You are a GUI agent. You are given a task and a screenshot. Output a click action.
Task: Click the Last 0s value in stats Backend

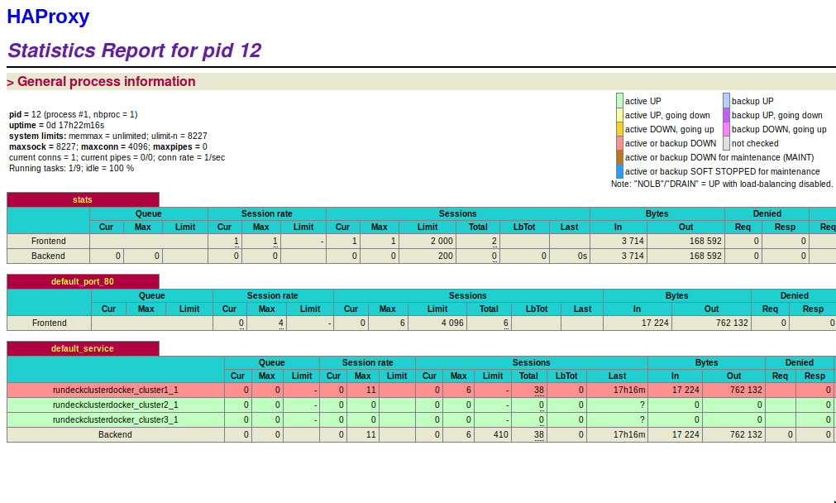coord(582,256)
